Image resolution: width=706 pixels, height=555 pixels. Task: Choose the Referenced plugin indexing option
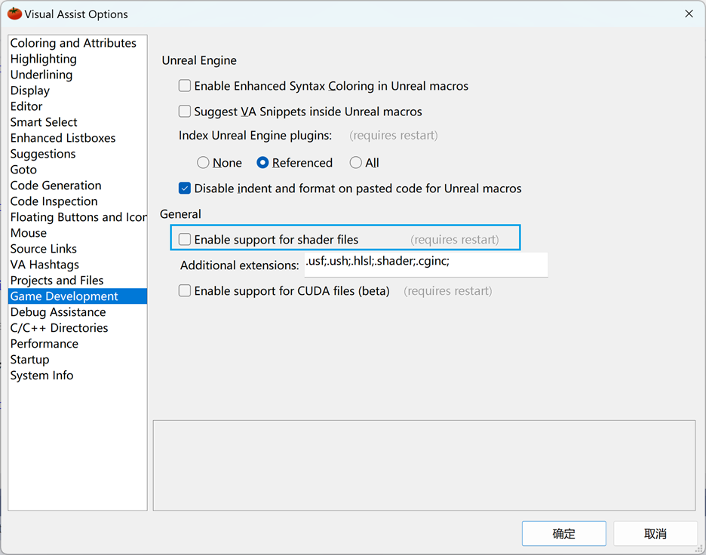click(x=262, y=163)
